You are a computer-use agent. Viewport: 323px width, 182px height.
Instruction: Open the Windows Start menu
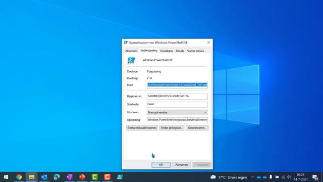coord(6,177)
